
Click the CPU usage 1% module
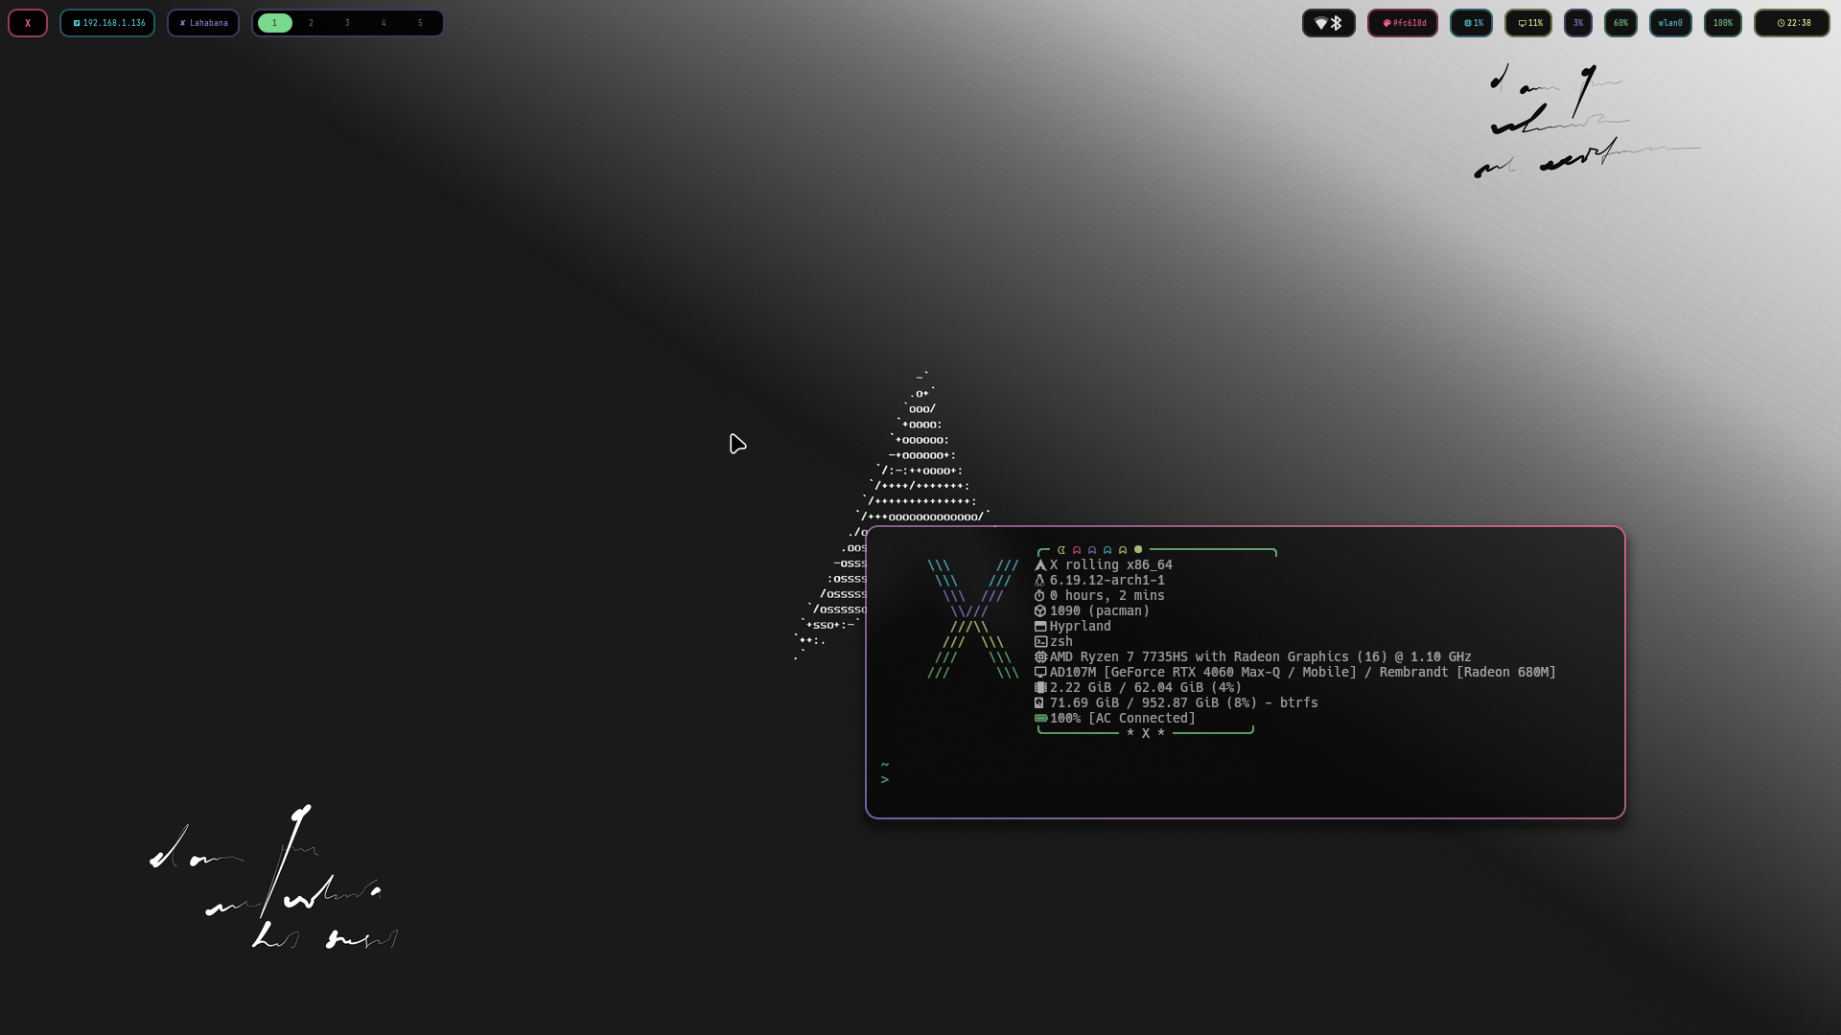1472,23
